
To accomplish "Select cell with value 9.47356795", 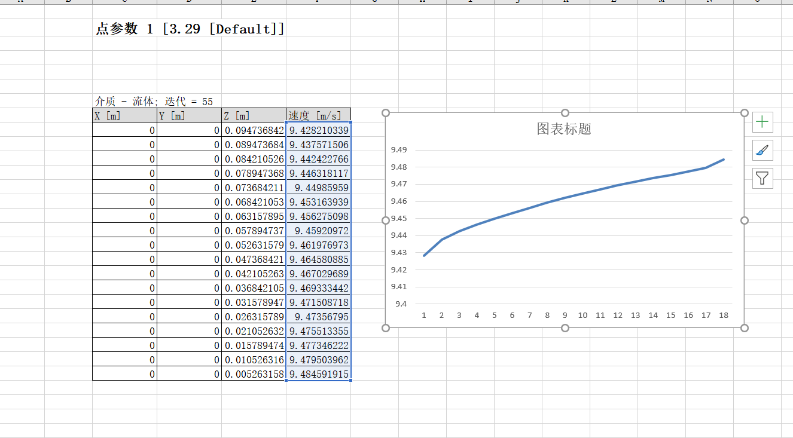I will point(318,317).
